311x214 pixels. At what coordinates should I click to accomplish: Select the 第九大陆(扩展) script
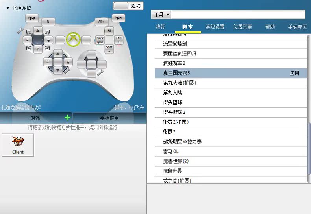tap(231, 83)
